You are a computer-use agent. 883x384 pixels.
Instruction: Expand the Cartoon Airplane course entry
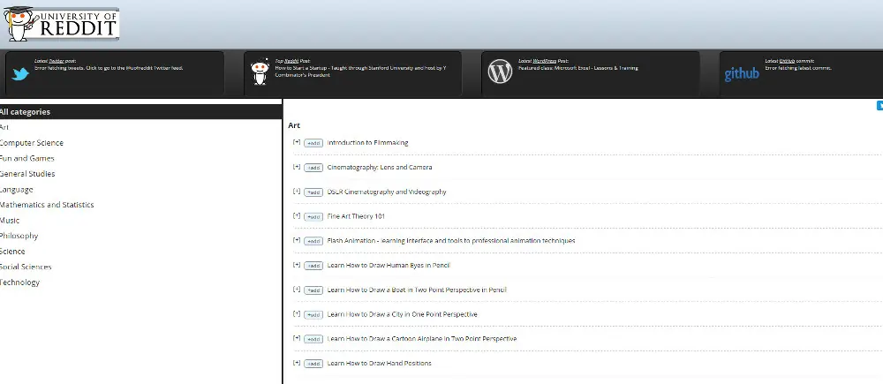pos(297,338)
